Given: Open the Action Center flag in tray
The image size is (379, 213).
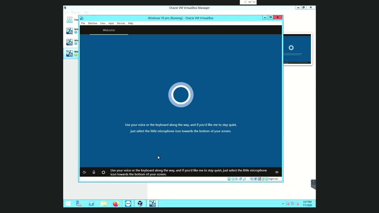Looking at the screenshot, I should pyautogui.click(x=288, y=204).
